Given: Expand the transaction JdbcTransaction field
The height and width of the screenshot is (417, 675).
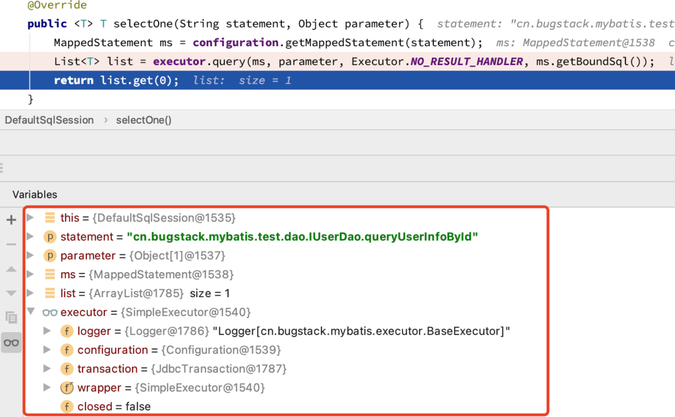Looking at the screenshot, I should click(x=47, y=369).
